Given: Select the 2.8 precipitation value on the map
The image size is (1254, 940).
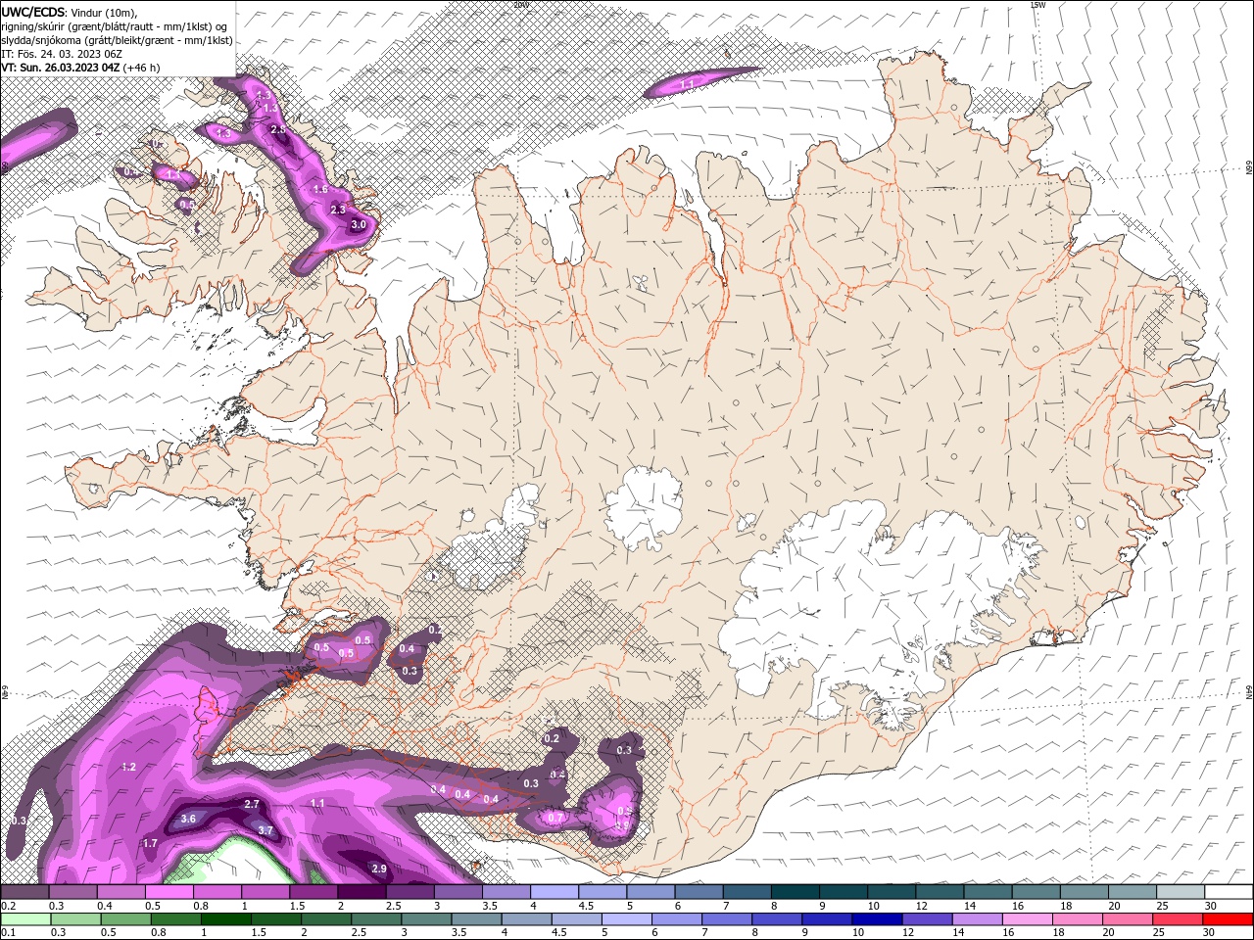Looking at the screenshot, I should coord(277,129).
